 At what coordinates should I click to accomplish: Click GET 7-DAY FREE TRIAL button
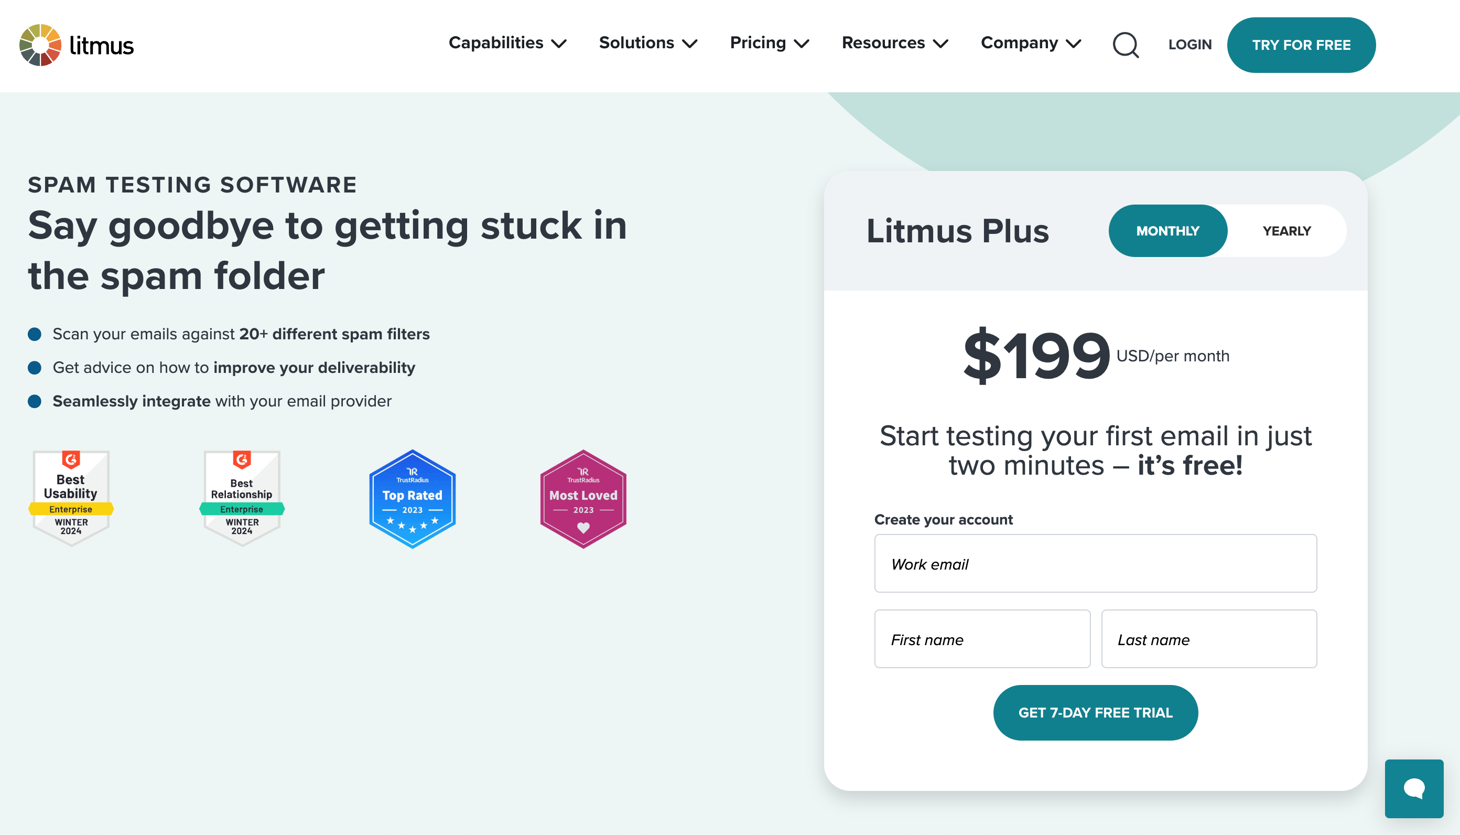[1095, 713]
